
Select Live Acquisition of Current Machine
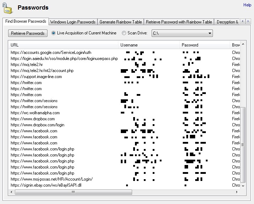pyautogui.click(x=54, y=33)
